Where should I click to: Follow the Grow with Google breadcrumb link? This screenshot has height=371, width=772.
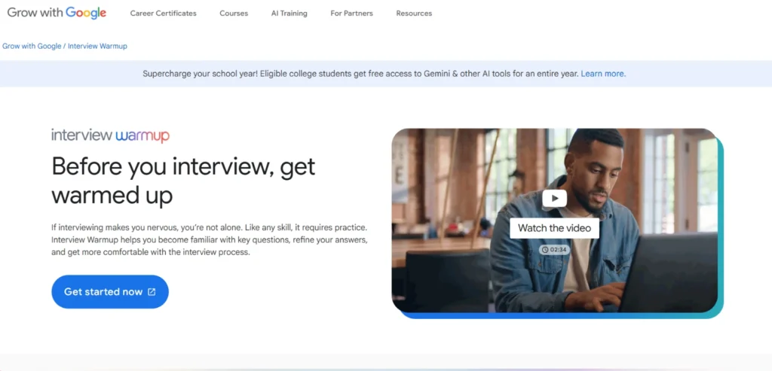point(32,46)
